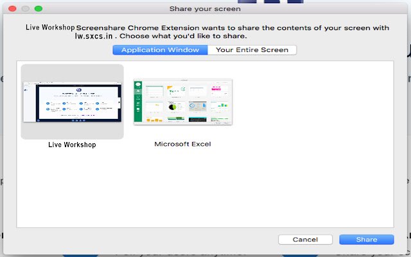Close the dialog with red button
The height and width of the screenshot is (257, 411).
point(12,8)
